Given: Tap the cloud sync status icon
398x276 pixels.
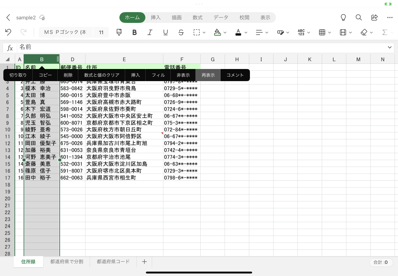Looking at the screenshot, I should tap(42, 18).
